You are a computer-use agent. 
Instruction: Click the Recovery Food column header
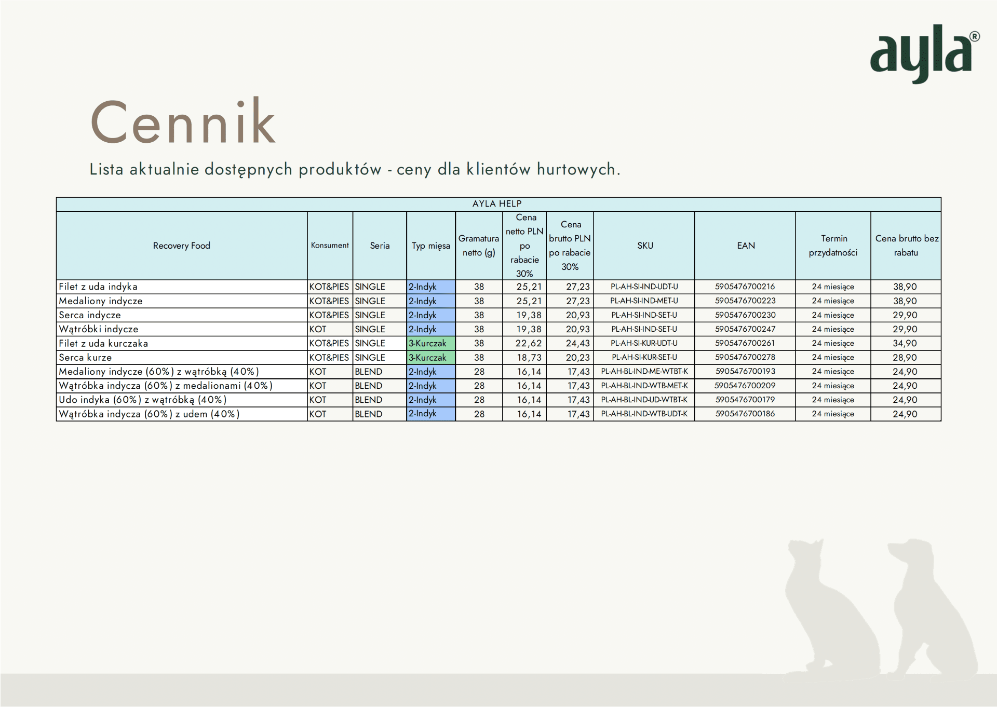(181, 246)
